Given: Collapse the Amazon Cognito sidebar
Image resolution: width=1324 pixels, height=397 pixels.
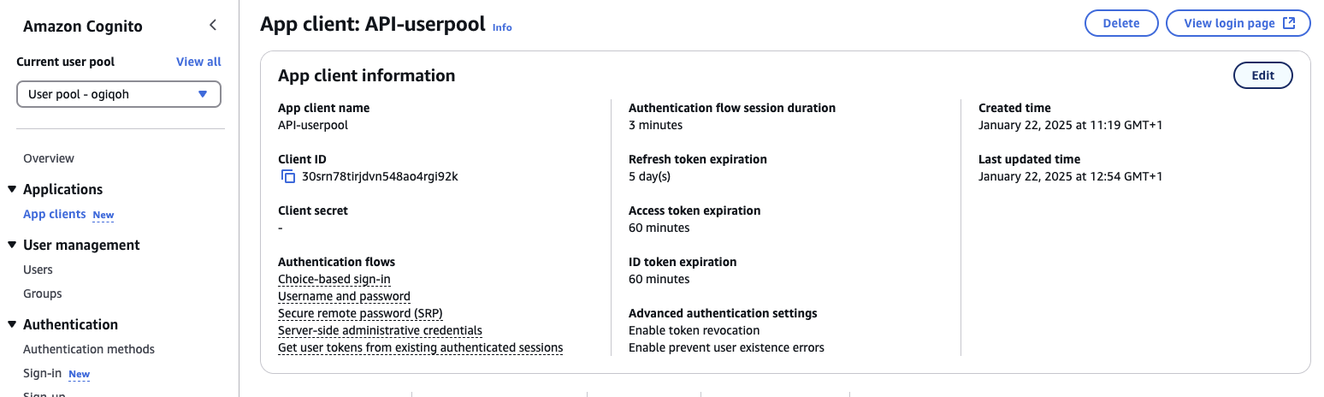Looking at the screenshot, I should (x=213, y=26).
